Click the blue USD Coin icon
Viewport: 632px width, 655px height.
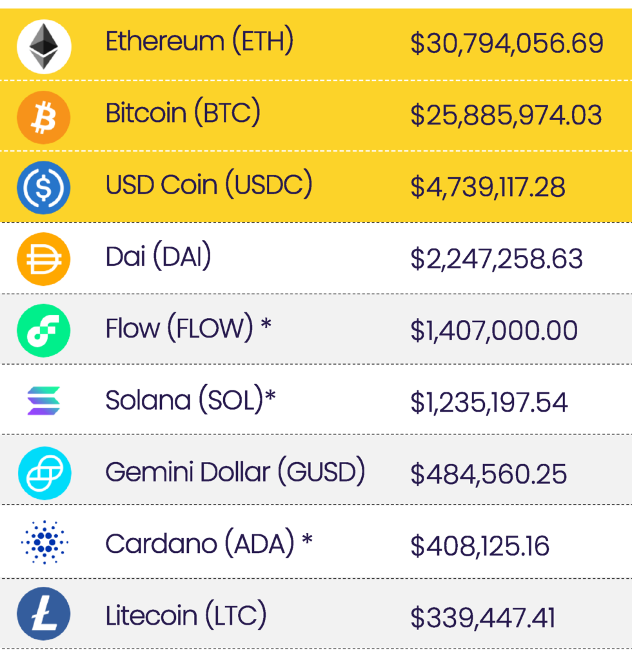tap(43, 188)
